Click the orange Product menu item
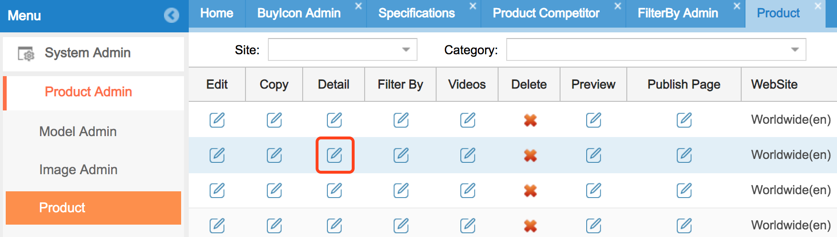837x237 pixels. 93,207
